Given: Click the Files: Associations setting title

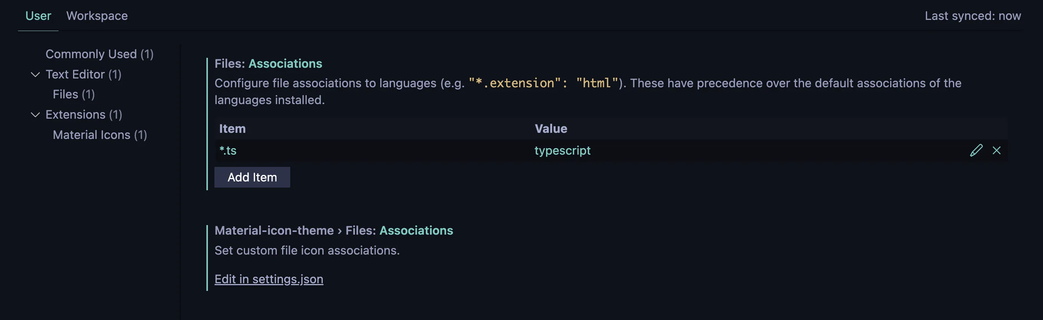Looking at the screenshot, I should 268,64.
